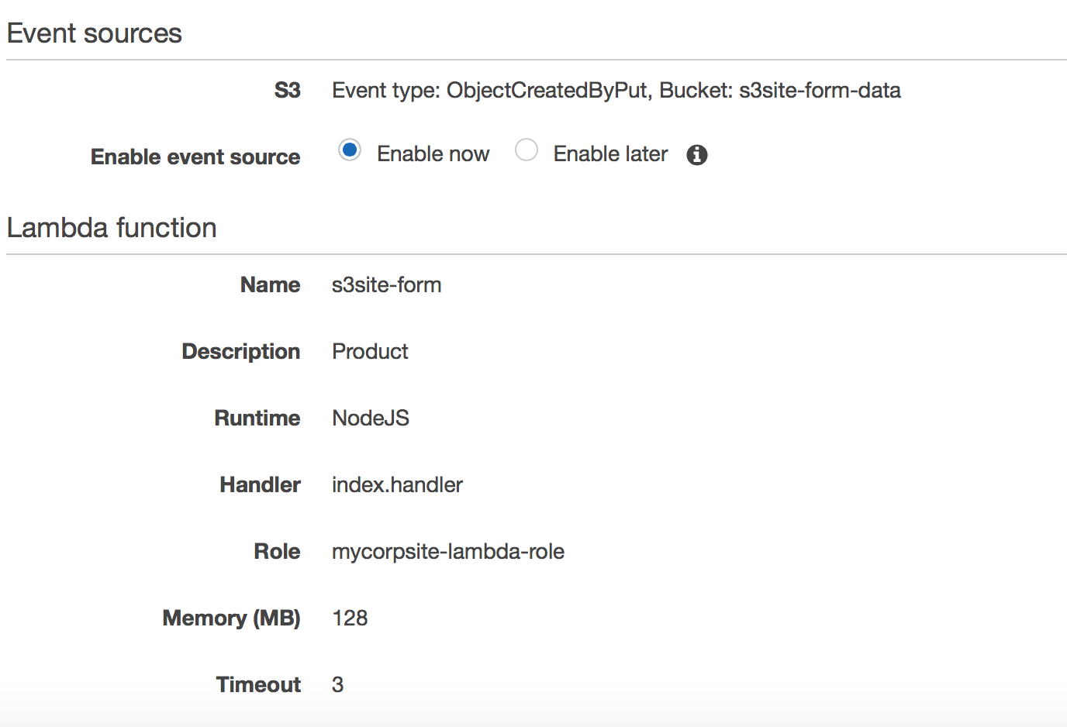Click the info icon beside Enable later
The image size is (1067, 727).
(697, 155)
